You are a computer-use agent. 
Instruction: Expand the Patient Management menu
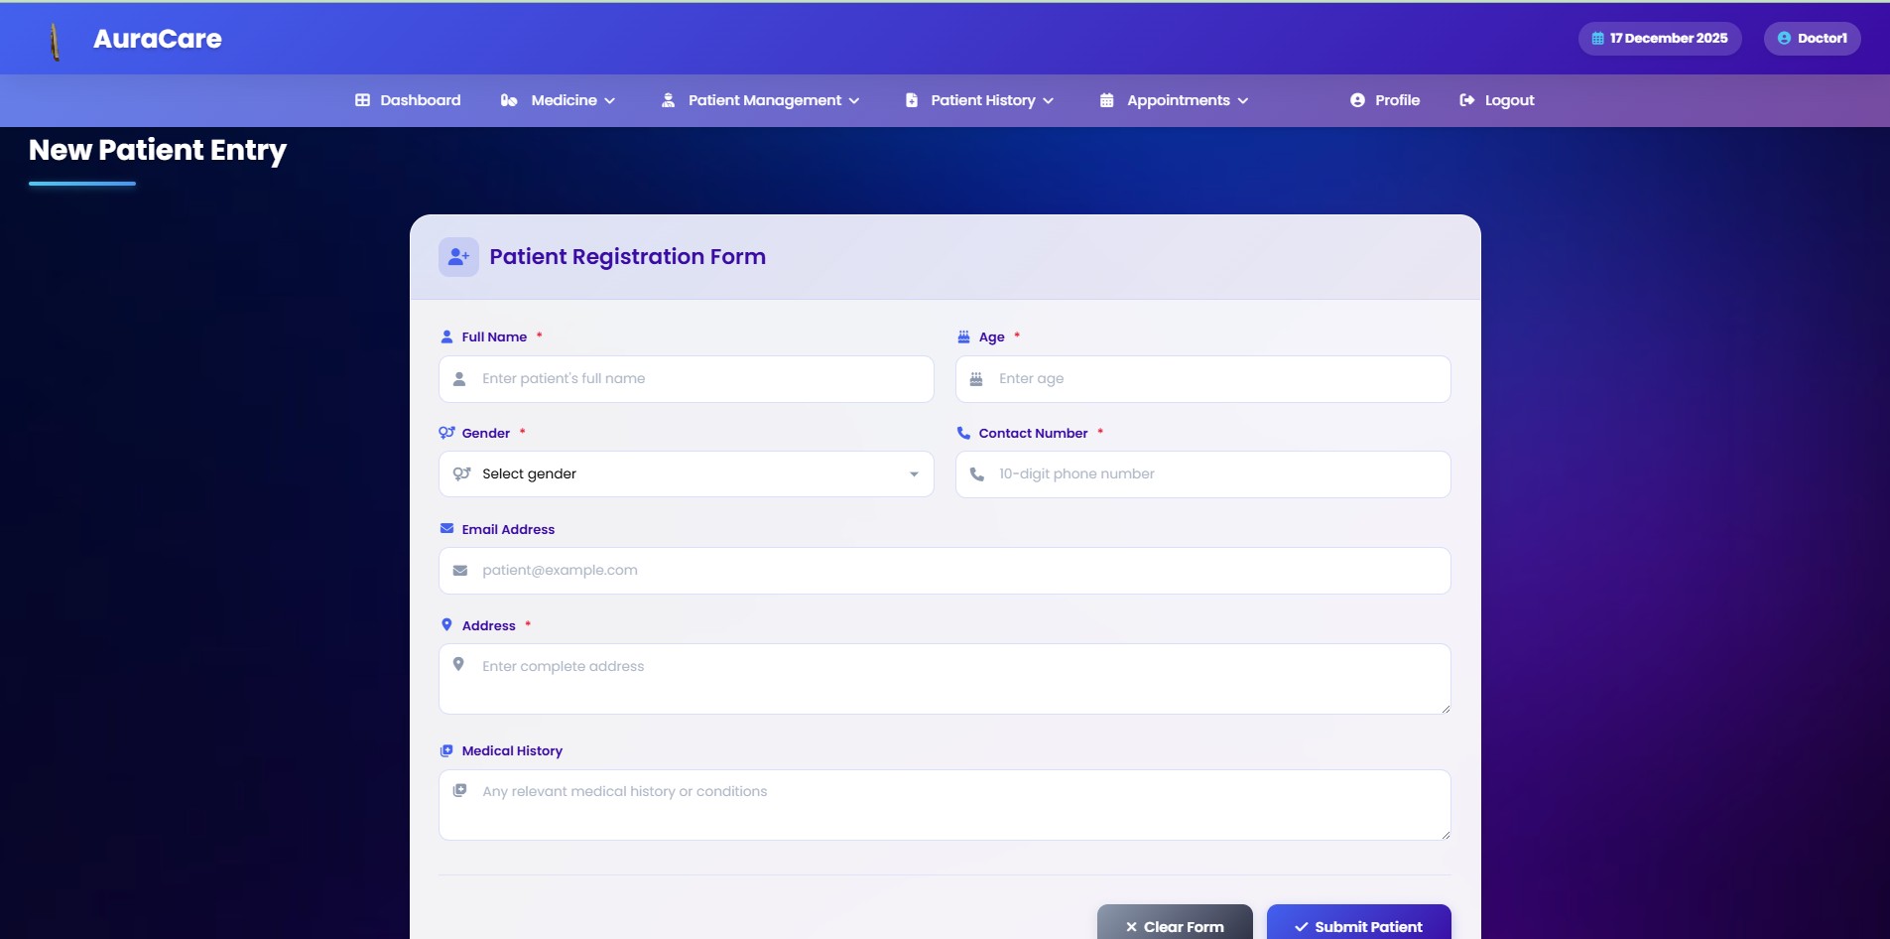762,100
